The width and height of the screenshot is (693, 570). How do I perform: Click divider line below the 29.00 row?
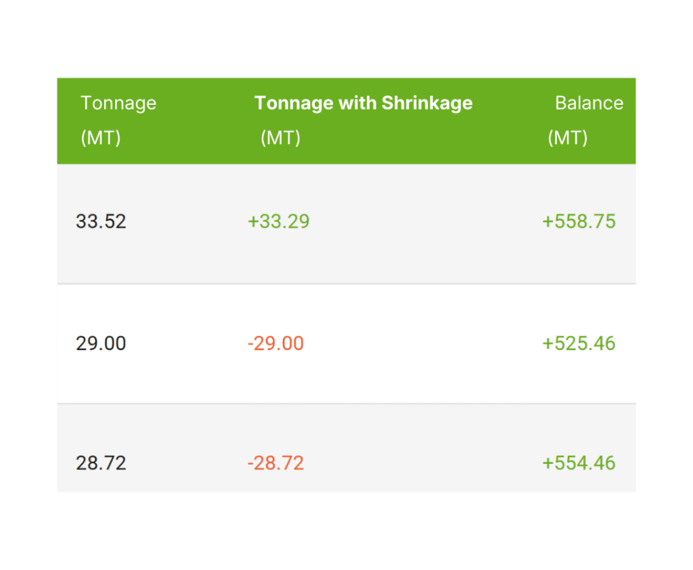[x=346, y=404]
